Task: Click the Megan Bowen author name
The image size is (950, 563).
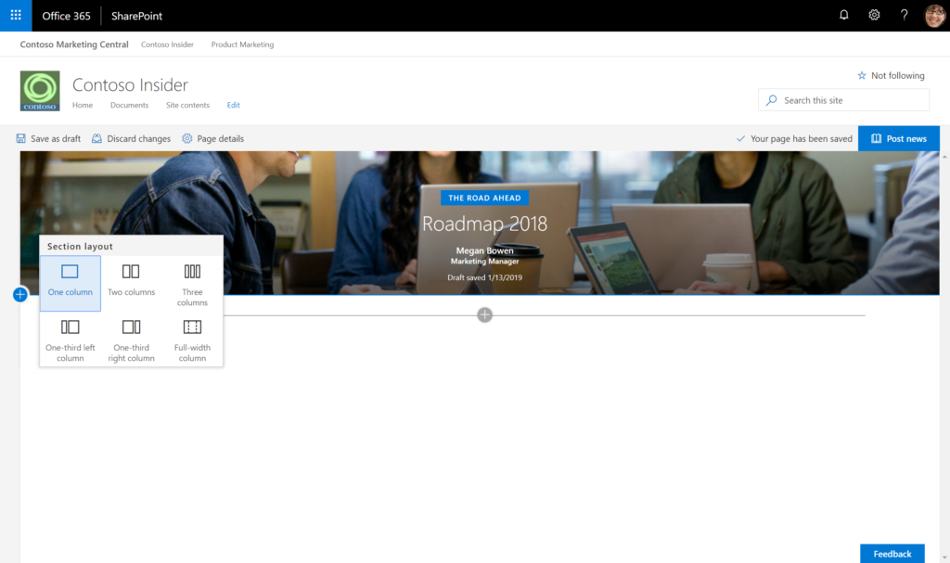Action: [484, 250]
